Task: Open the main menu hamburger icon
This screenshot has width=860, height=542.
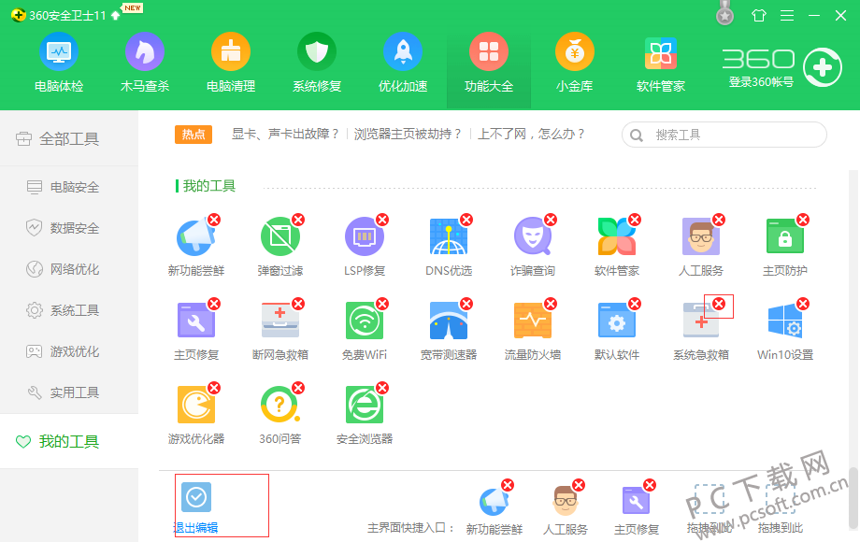Action: pyautogui.click(x=787, y=15)
